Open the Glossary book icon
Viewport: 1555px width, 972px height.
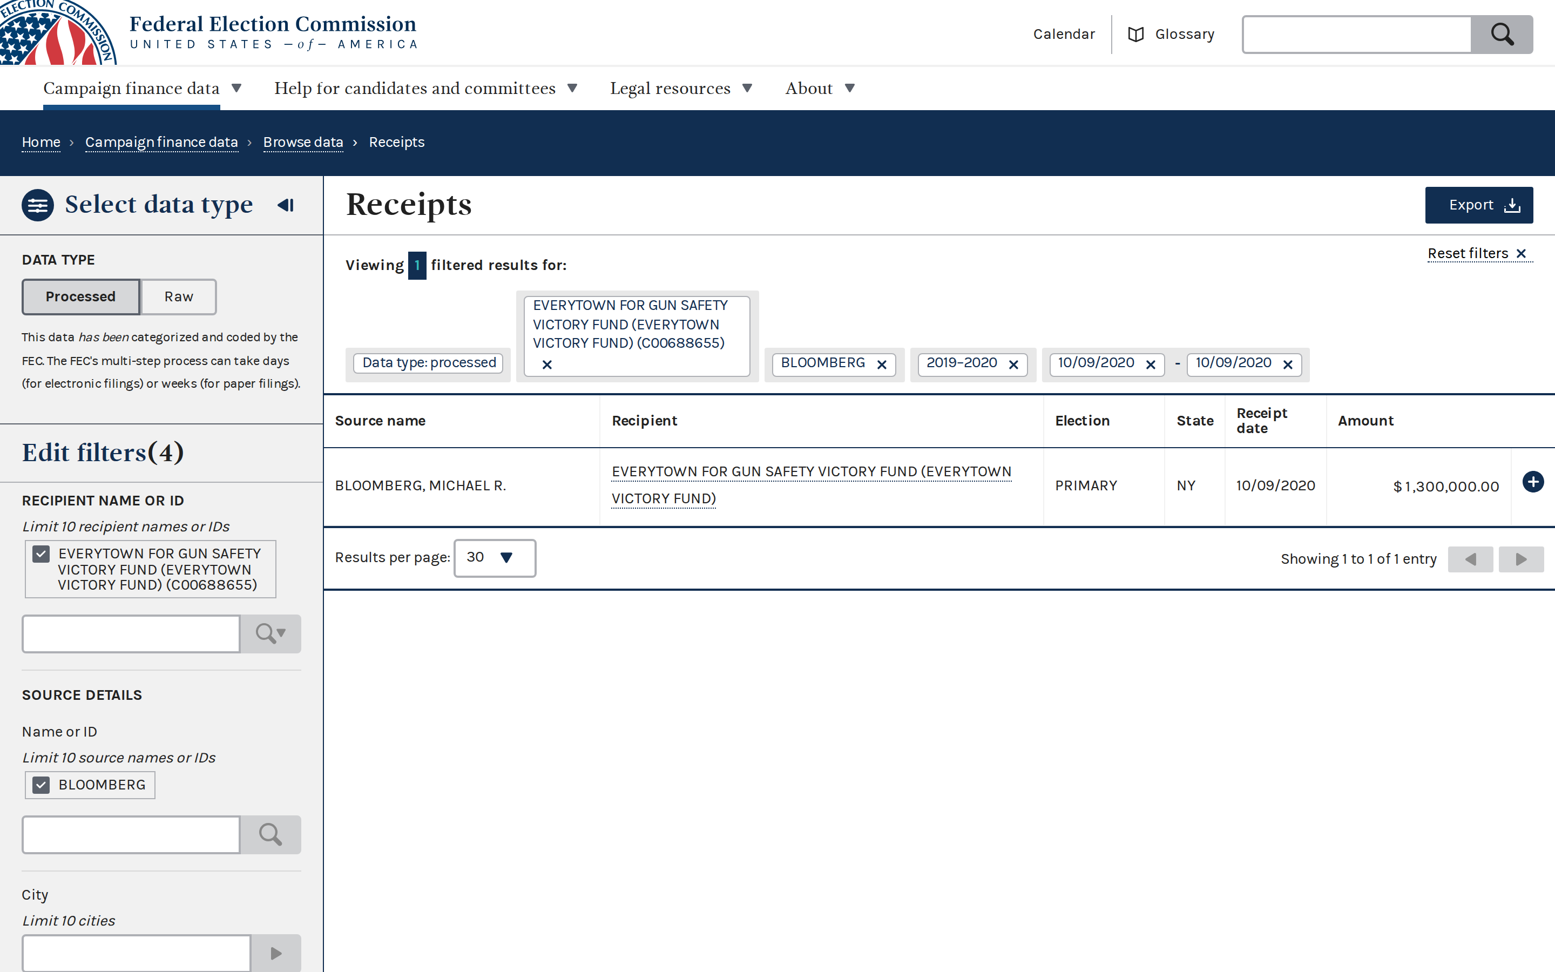1135,34
